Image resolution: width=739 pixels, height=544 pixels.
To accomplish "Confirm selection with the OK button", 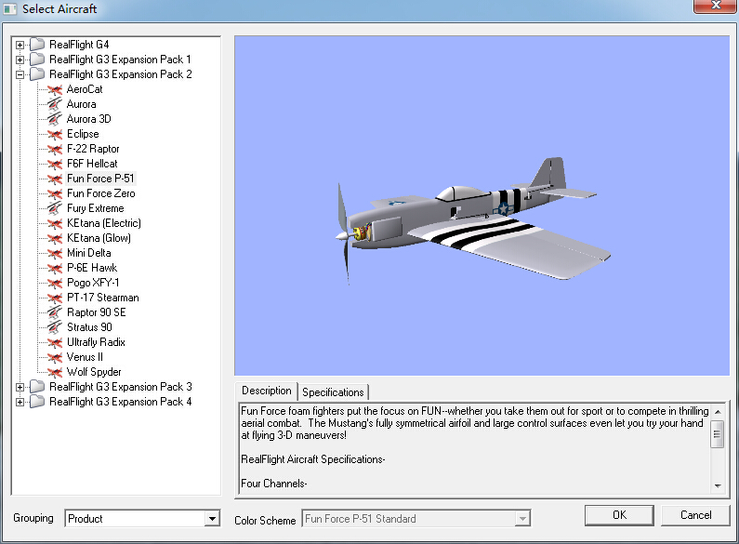I will 619,515.
